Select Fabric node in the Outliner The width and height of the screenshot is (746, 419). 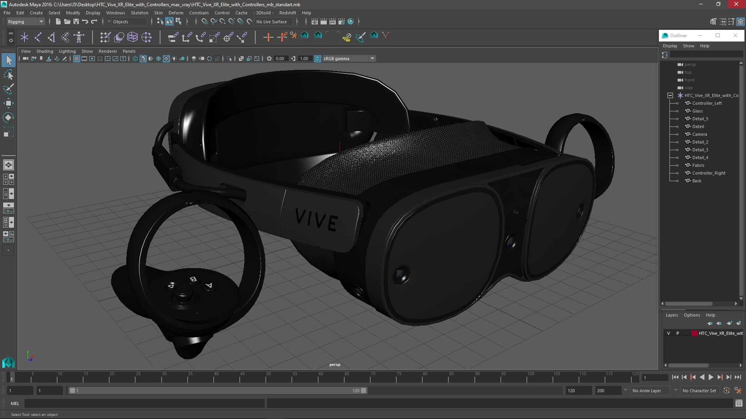tap(698, 165)
